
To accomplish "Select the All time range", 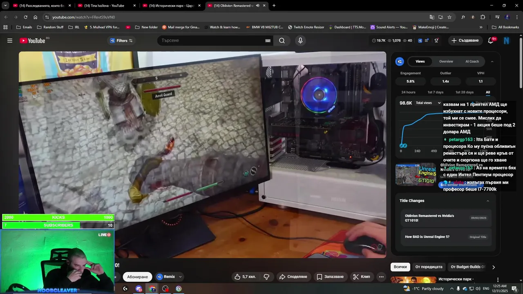I will tap(488, 92).
